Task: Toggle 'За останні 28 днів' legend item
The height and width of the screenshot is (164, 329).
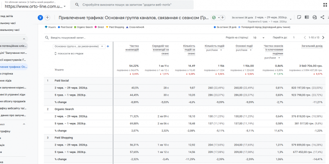Action: (225, 27)
